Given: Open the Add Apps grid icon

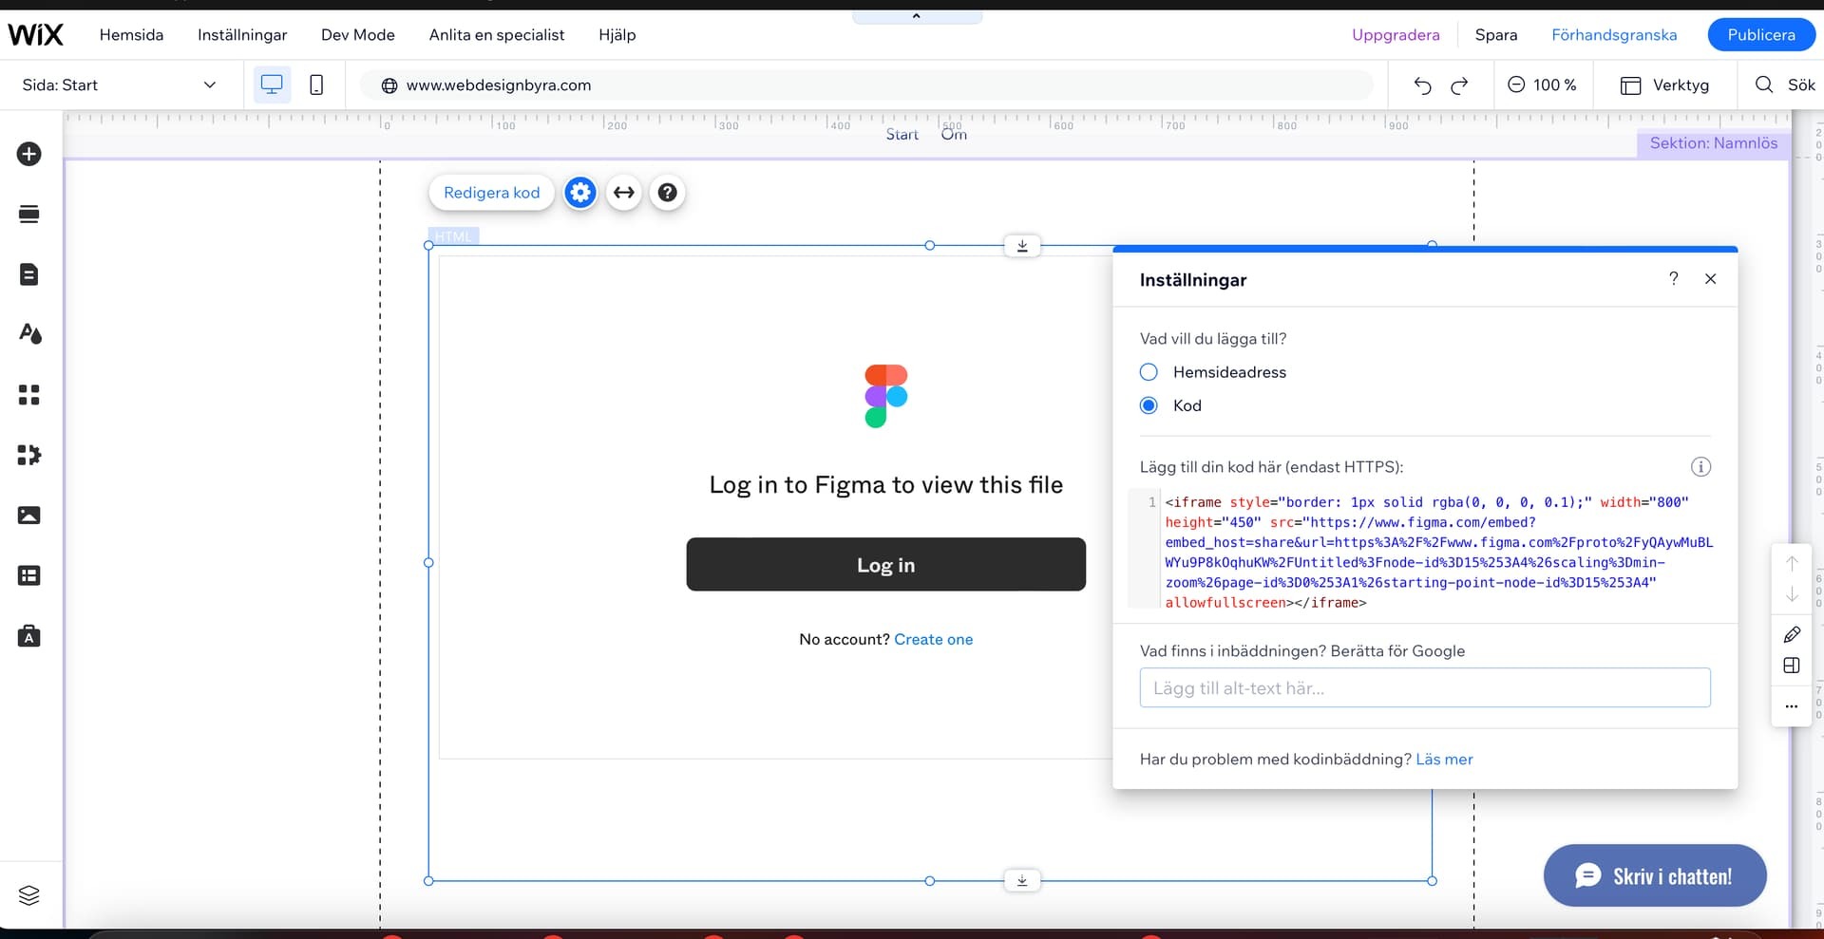Looking at the screenshot, I should click(29, 394).
